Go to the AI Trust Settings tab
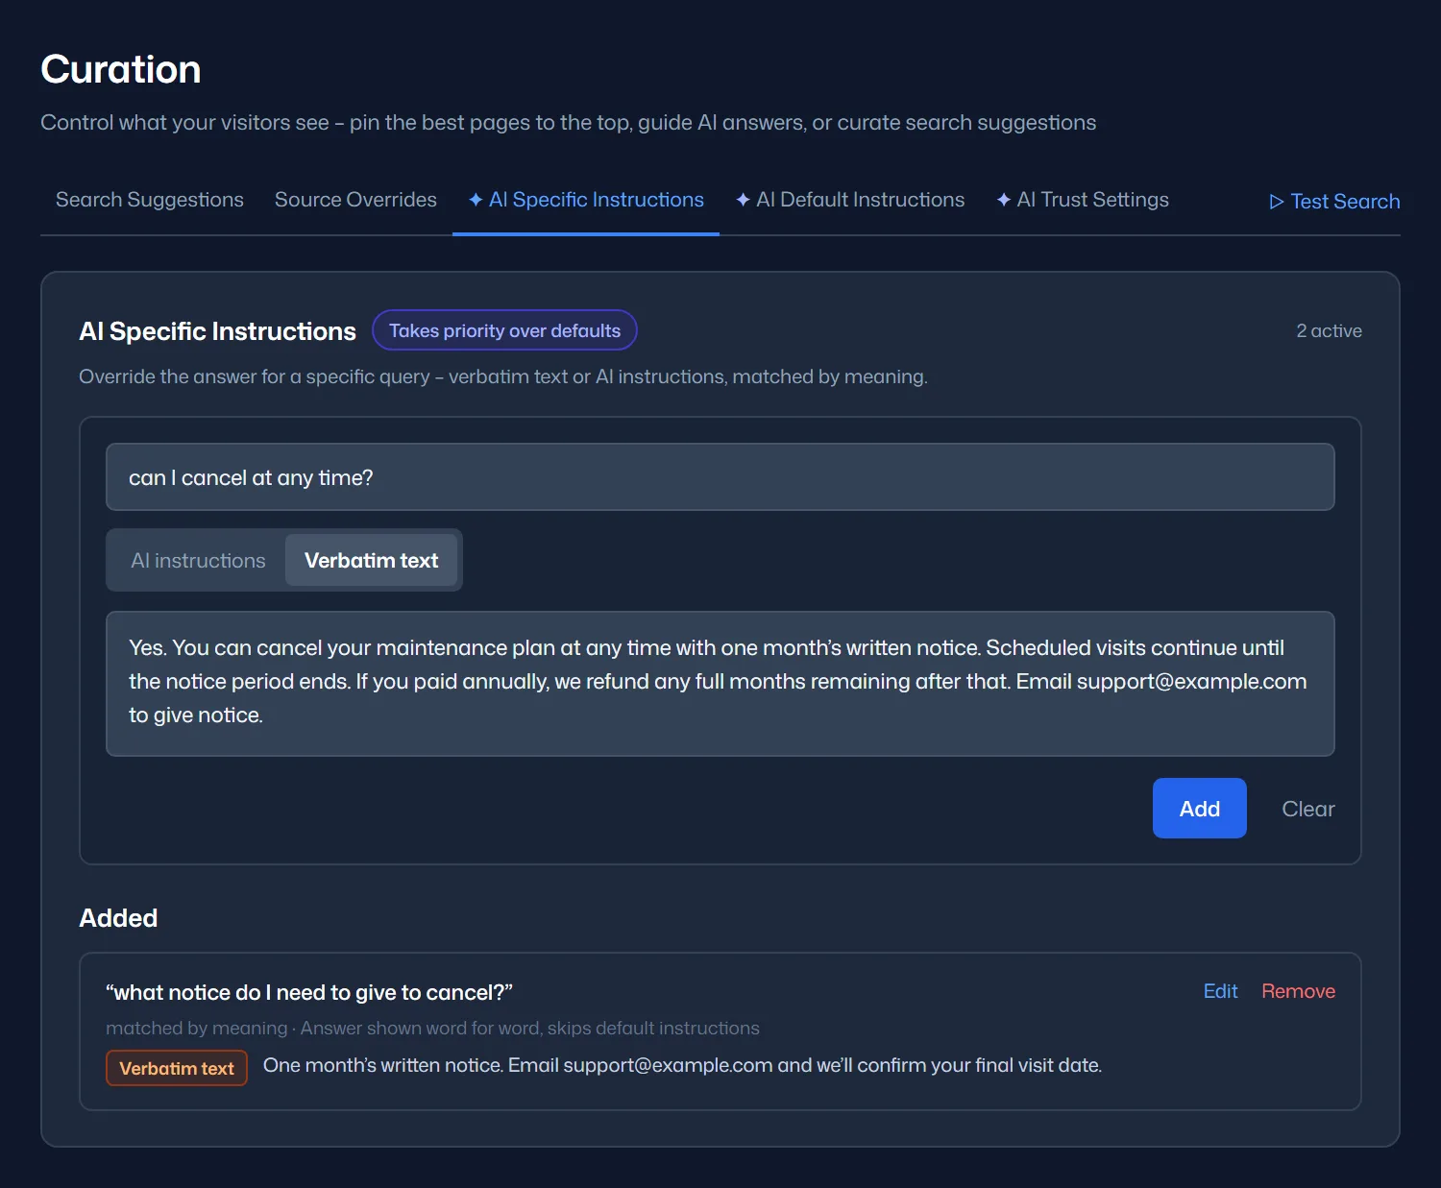 [x=1083, y=200]
